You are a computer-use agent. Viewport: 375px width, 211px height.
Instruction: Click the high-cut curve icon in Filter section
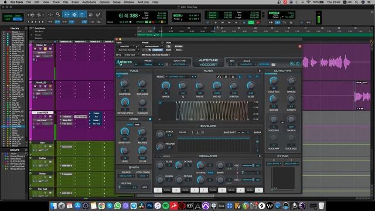257,77
